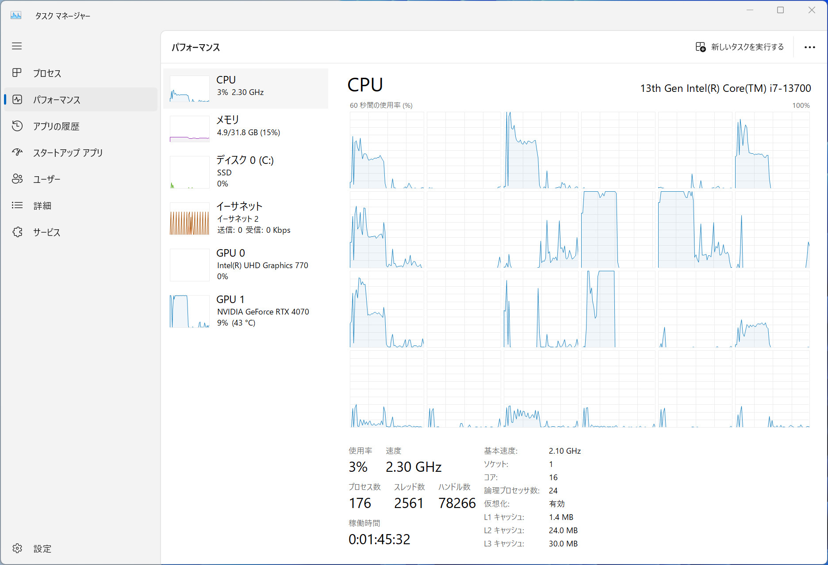Open the サービス services icon
Screen dimensions: 828x565
click(x=17, y=232)
